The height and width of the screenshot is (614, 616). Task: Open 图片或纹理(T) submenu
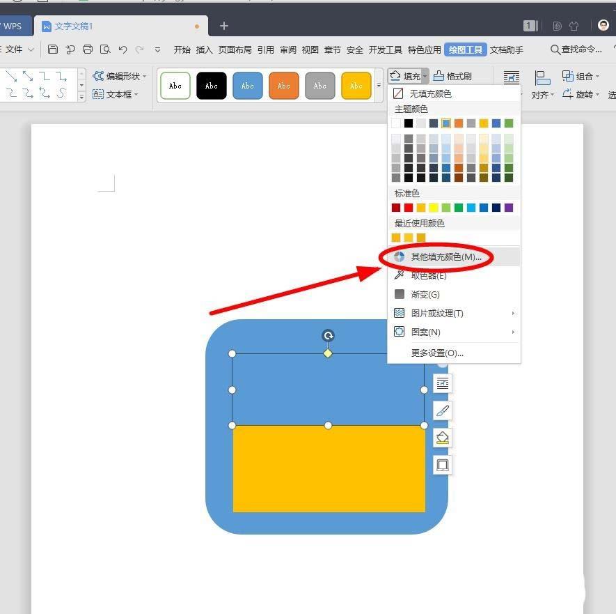(454, 313)
